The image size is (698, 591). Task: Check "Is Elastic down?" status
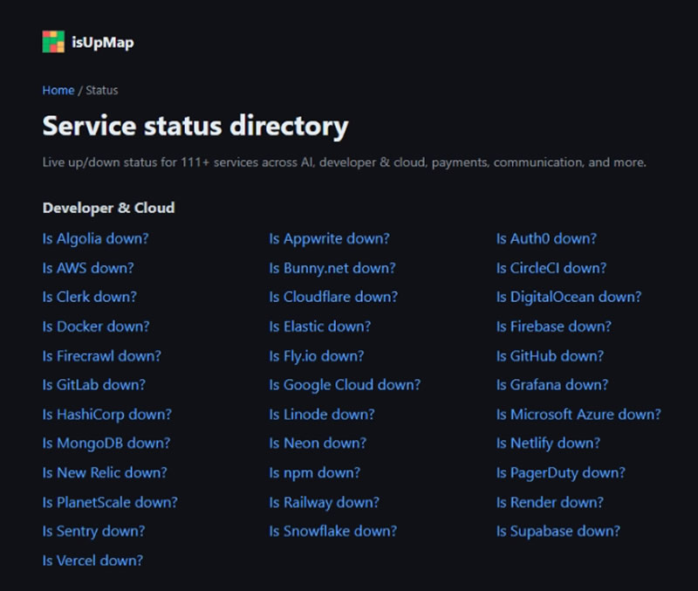[319, 326]
